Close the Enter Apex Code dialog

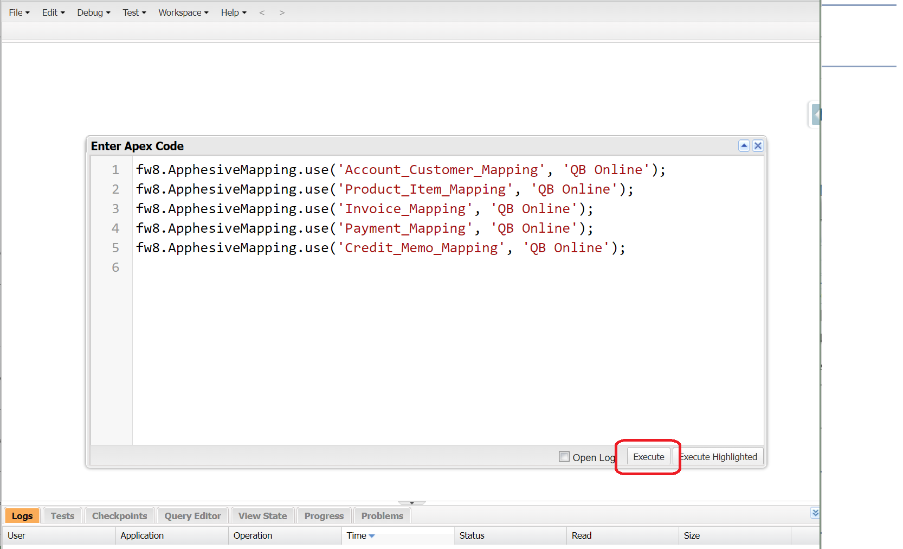tap(758, 145)
